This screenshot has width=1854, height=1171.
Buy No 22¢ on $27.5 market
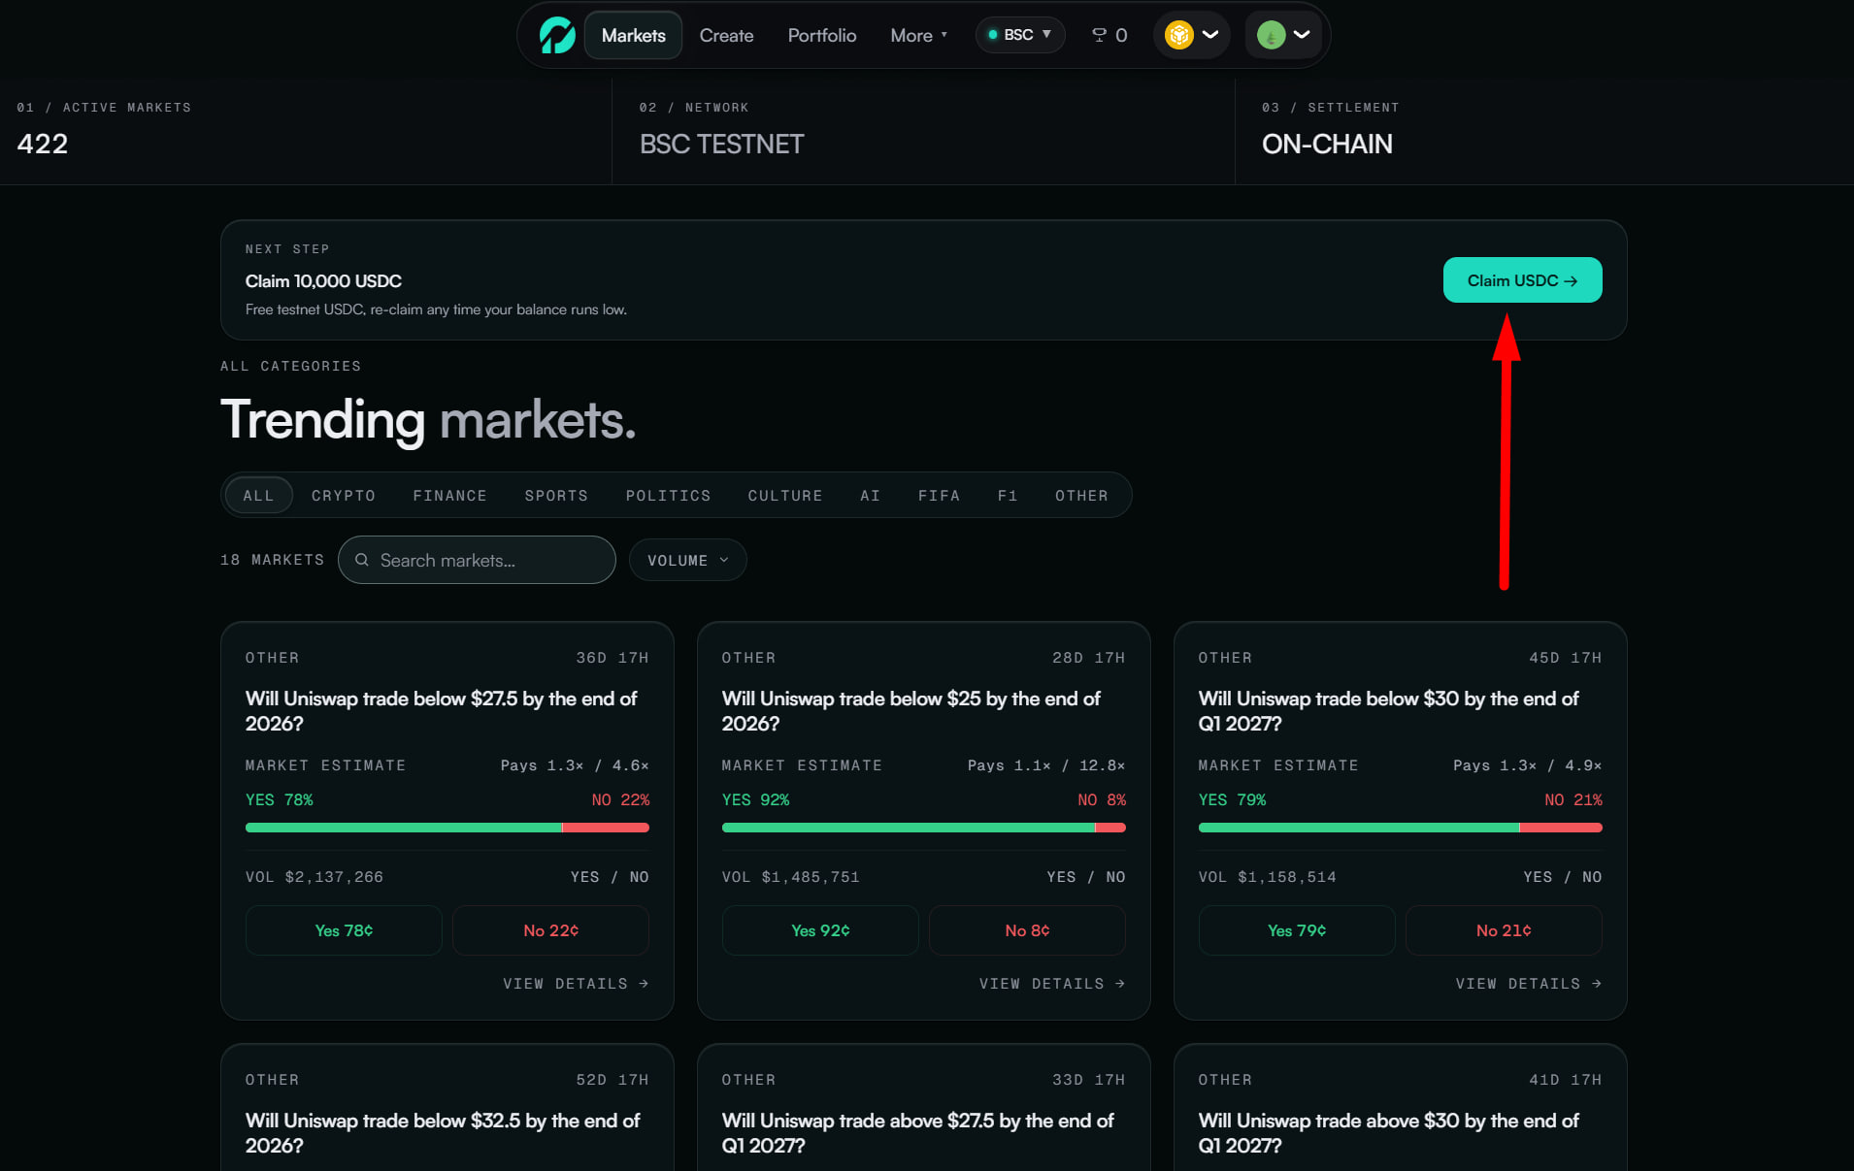pyautogui.click(x=550, y=929)
